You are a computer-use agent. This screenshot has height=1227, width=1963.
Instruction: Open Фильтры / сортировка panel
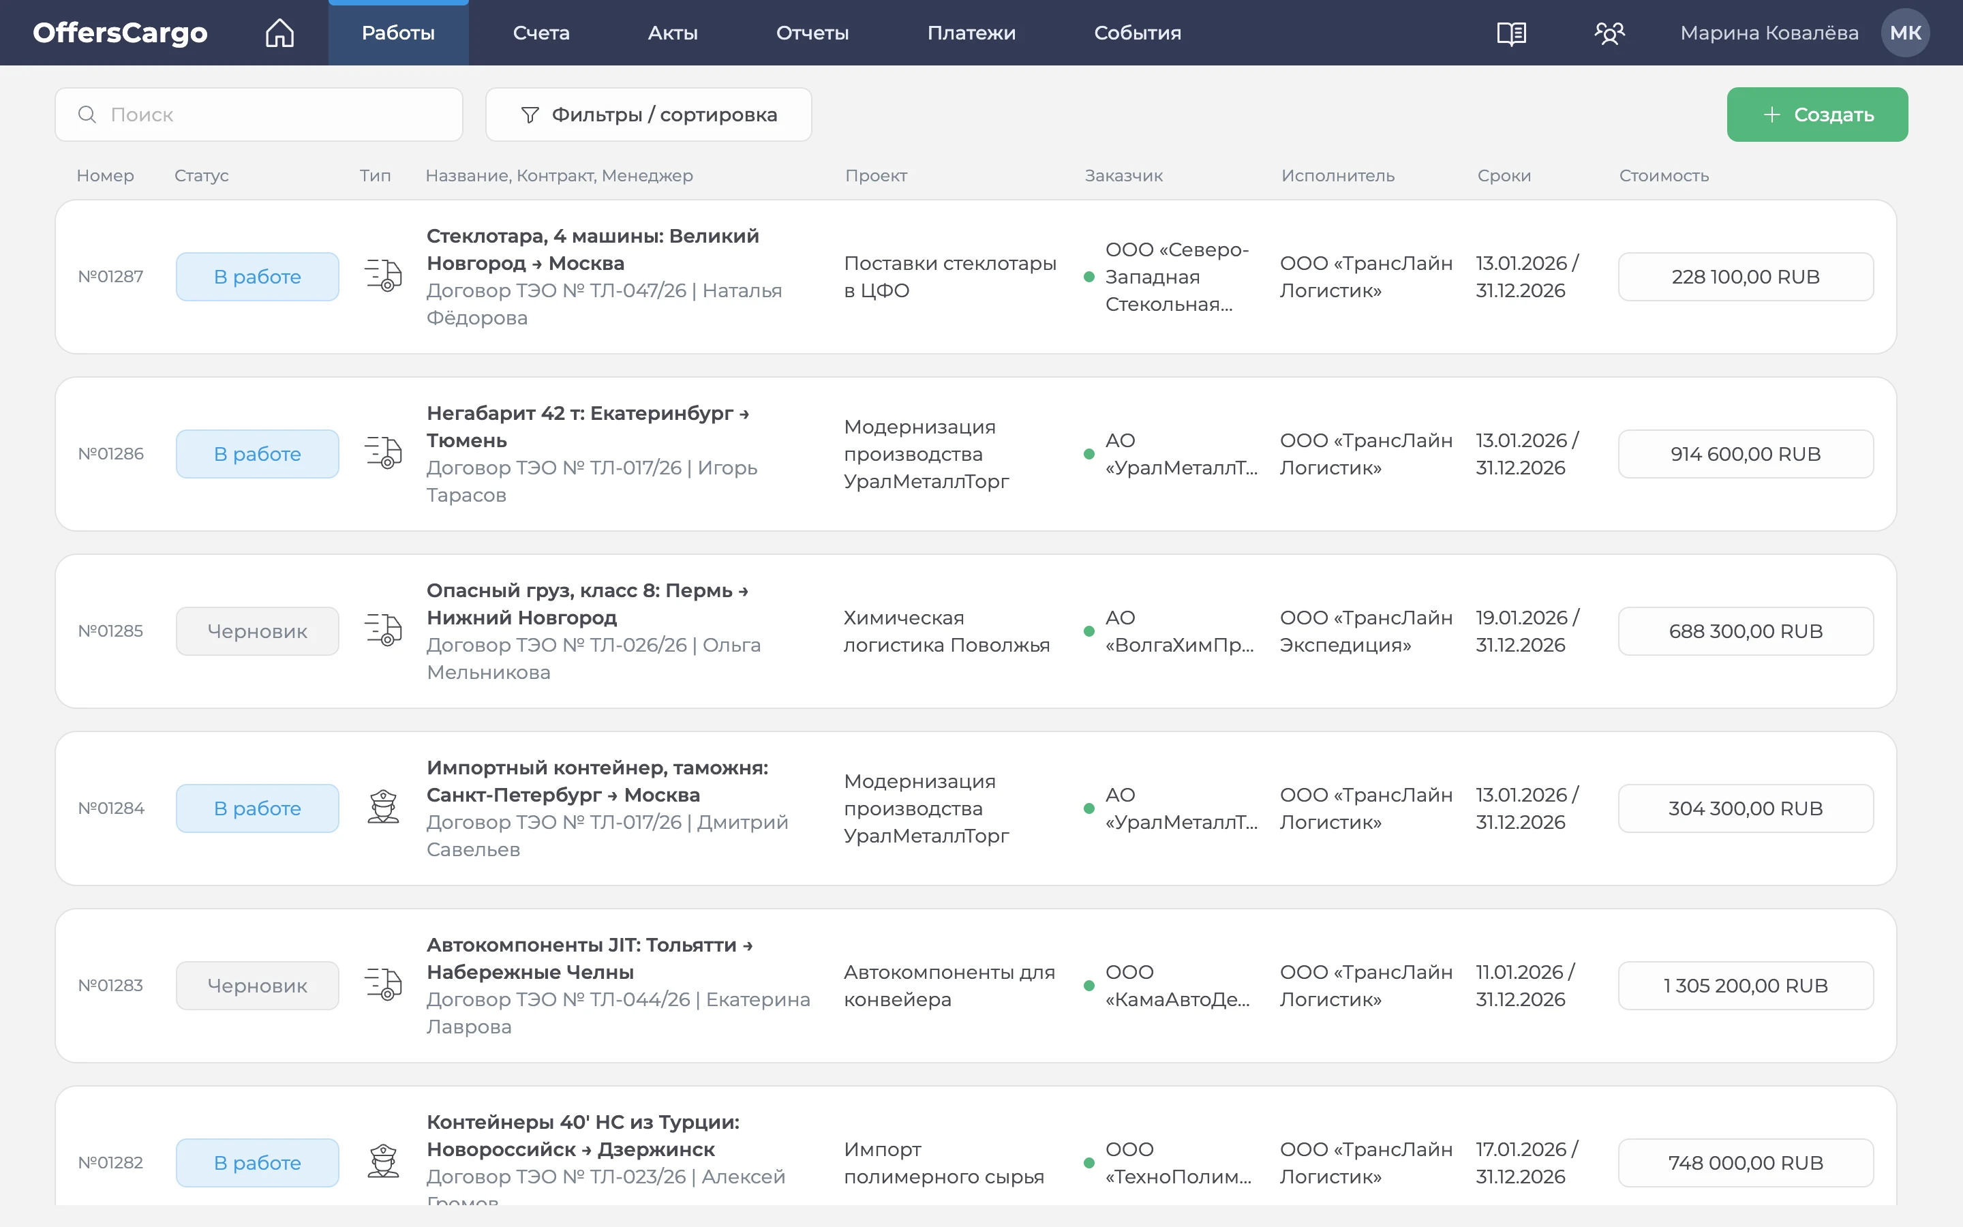pyautogui.click(x=648, y=115)
